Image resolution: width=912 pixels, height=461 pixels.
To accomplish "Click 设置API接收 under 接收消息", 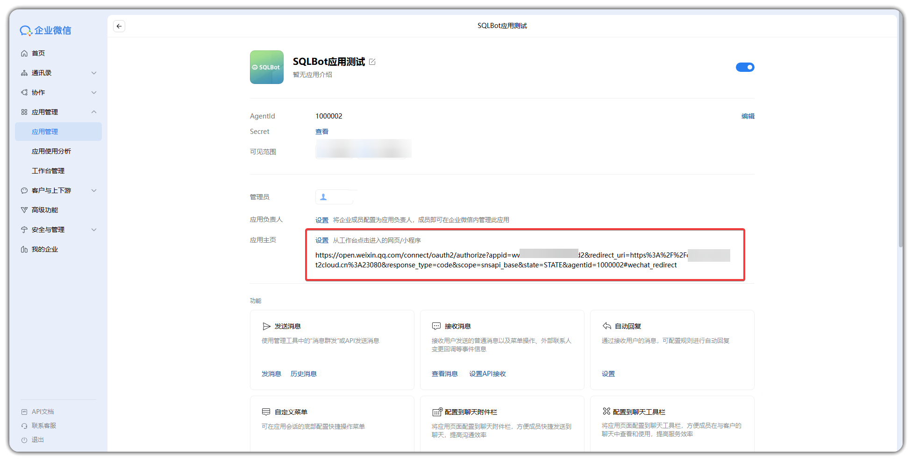I will click(x=488, y=373).
